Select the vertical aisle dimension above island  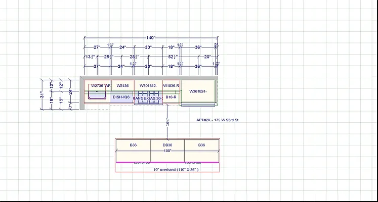[167, 123]
